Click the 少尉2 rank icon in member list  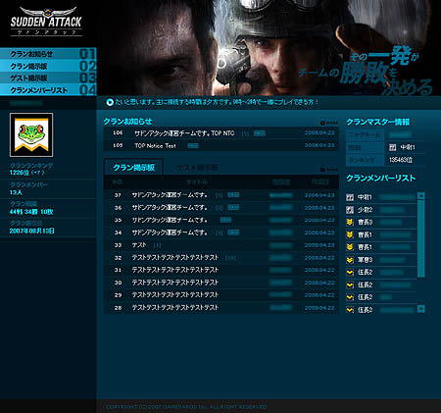350,210
